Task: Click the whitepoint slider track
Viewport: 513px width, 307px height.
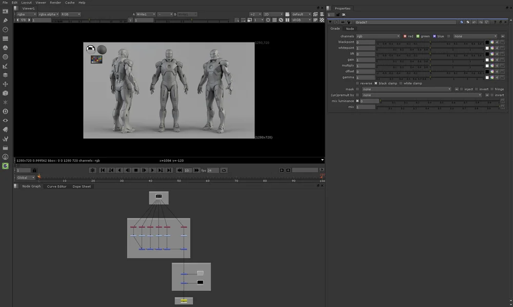Action: [x=429, y=49]
